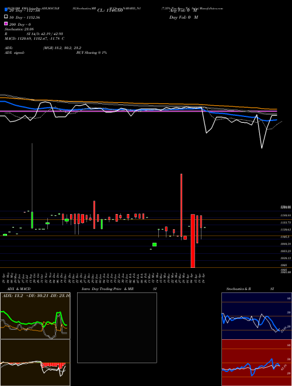
Task: Click the white 50 Day legend swatch
Action: (6, 17)
